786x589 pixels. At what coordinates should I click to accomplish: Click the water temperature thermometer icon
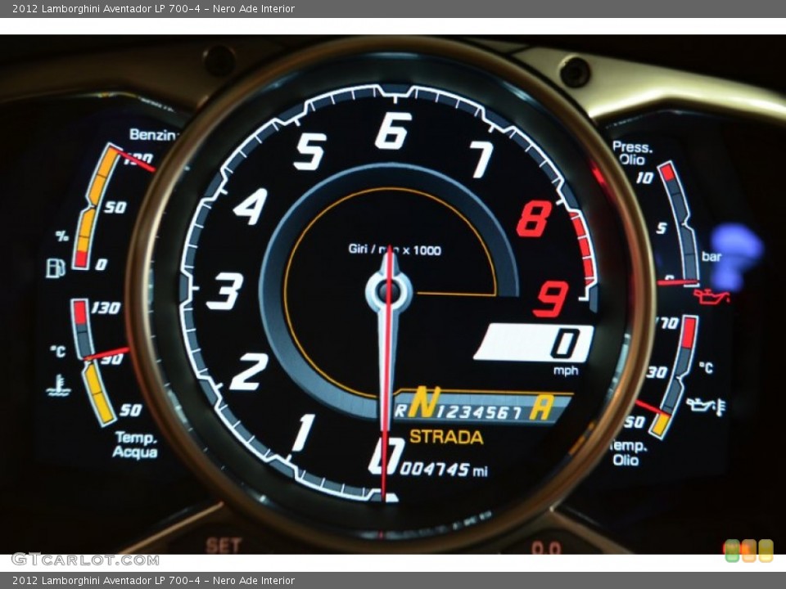59,385
